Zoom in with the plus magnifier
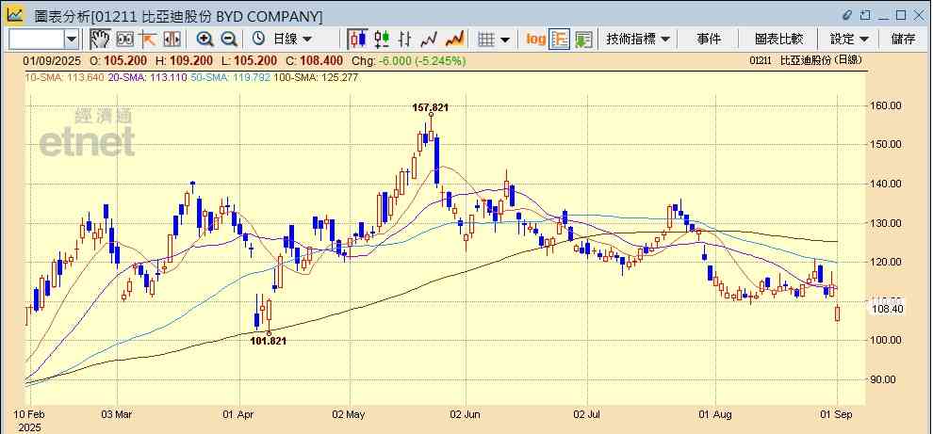Image resolution: width=933 pixels, height=434 pixels. pyautogui.click(x=205, y=40)
